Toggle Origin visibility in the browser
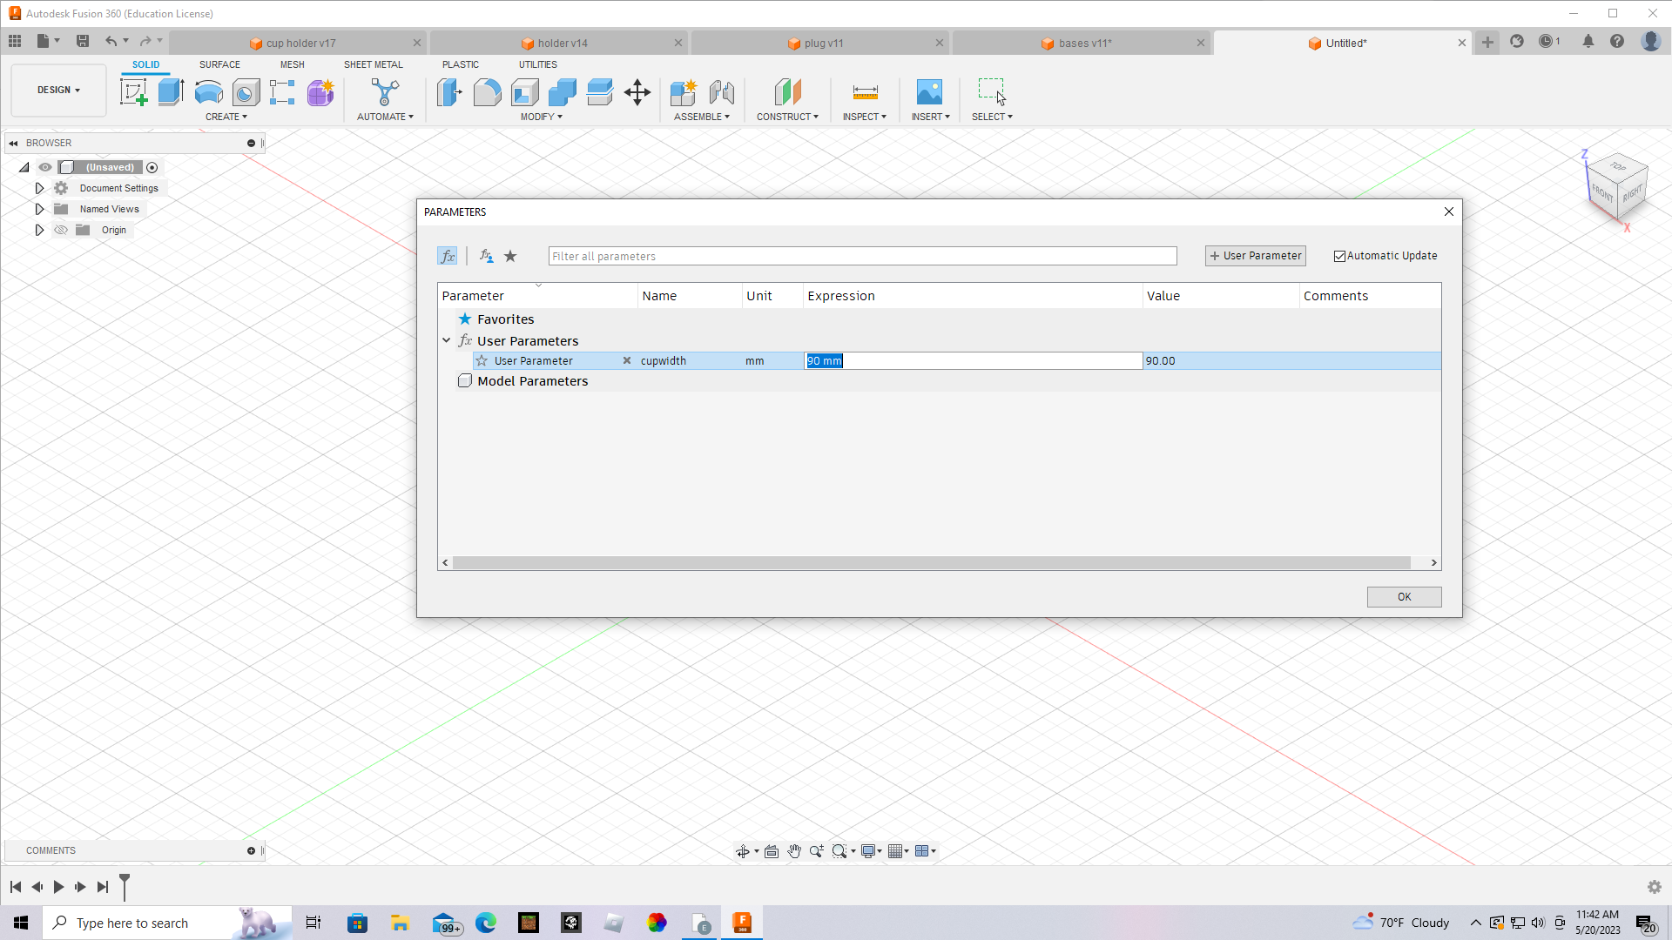 pyautogui.click(x=61, y=230)
